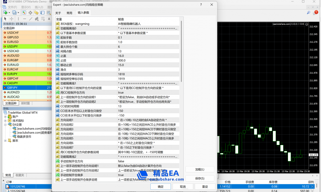This screenshot has height=192, width=321.
Task: Expand the 技术指标 tree node
Action: 5,121
